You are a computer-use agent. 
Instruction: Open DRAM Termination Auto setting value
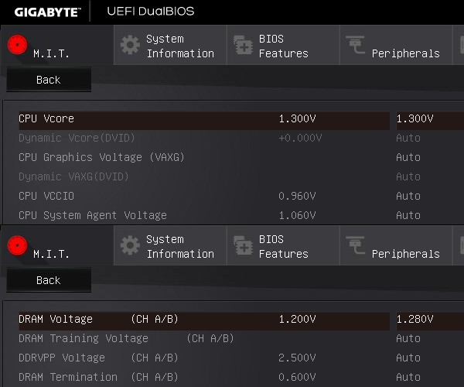tap(408, 377)
